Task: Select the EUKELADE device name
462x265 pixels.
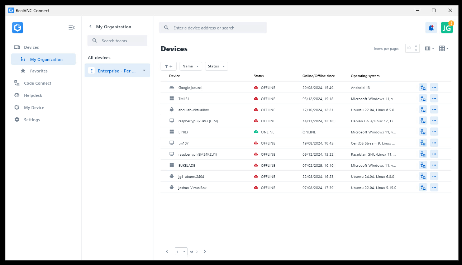Action: coord(187,165)
